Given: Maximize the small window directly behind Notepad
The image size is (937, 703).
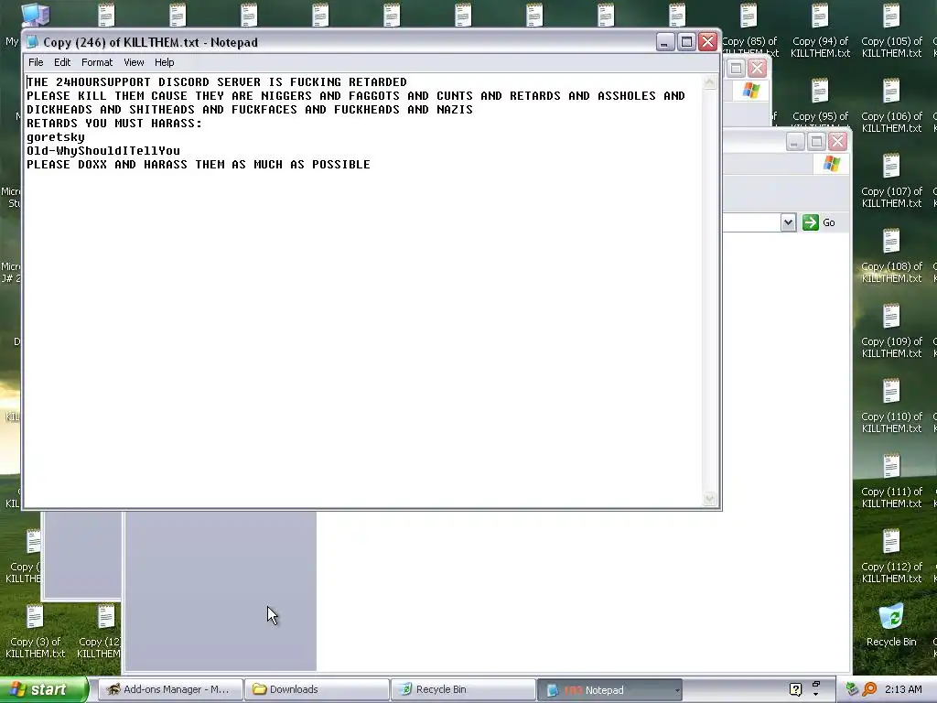Looking at the screenshot, I should click(737, 68).
